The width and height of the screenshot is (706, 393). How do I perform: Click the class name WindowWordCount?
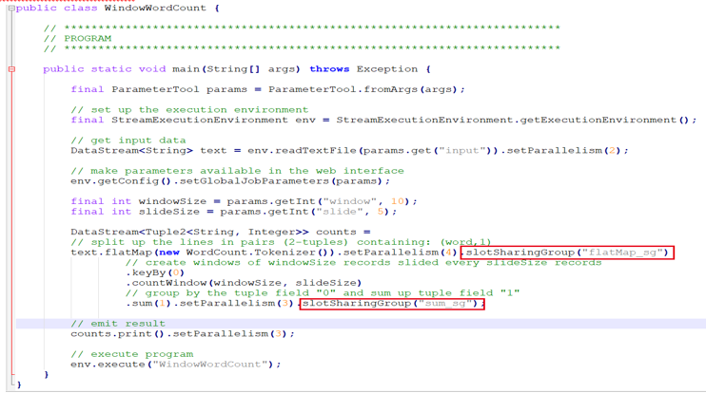[x=155, y=9]
